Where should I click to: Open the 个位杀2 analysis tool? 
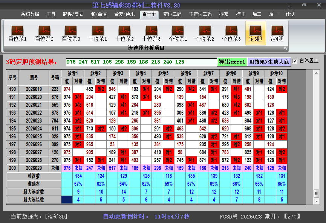[x=205, y=32]
